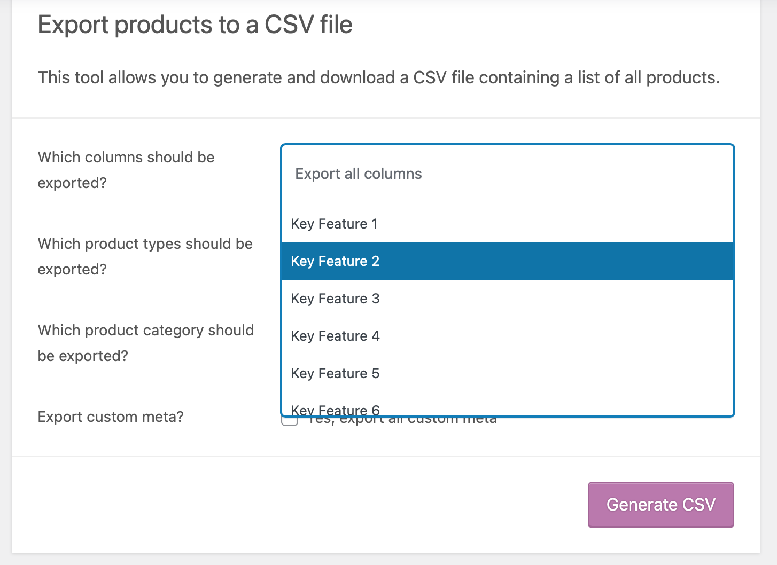Click the 'Export products to a CSV file' heading
The width and height of the screenshot is (777, 565).
pyautogui.click(x=195, y=25)
